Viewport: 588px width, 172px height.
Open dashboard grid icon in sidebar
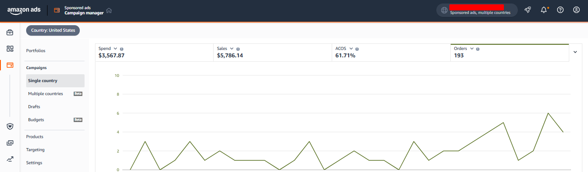click(x=10, y=49)
